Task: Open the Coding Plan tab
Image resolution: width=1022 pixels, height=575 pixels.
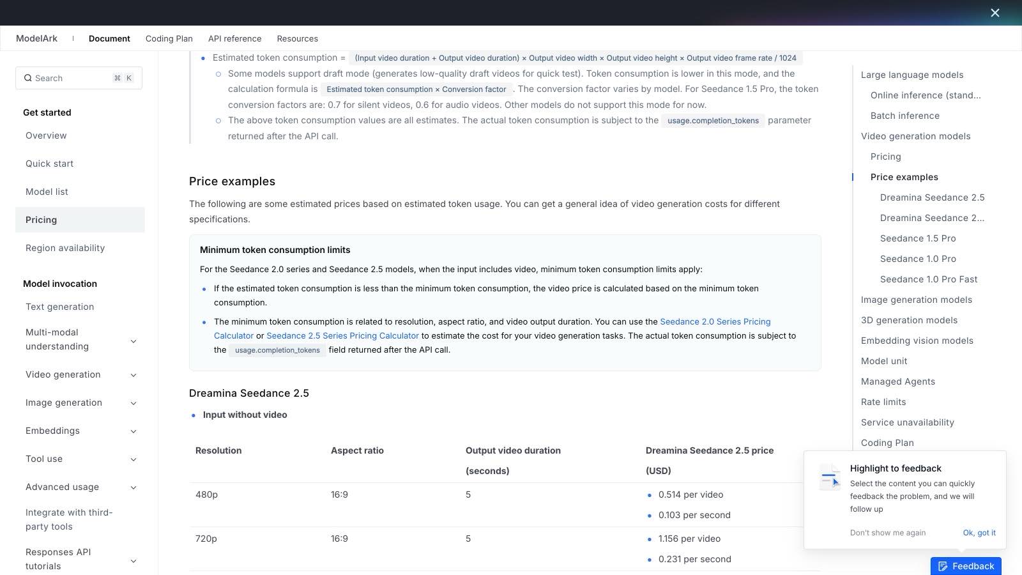Action: (169, 38)
